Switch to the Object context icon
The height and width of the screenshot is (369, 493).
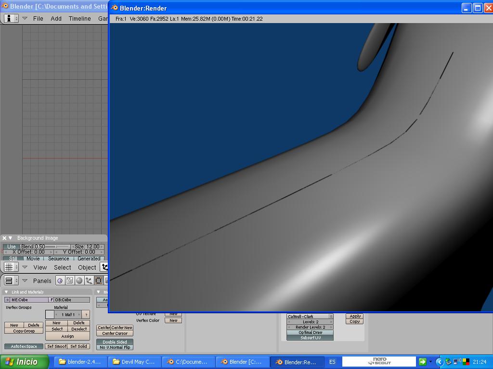click(89, 281)
